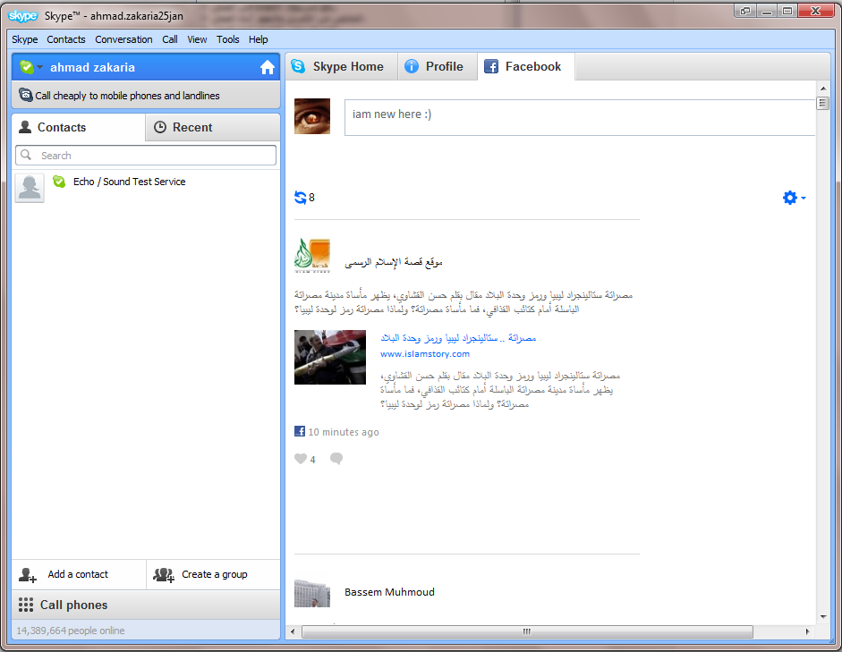
Task: Click inside the contacts Search field
Action: click(x=146, y=155)
